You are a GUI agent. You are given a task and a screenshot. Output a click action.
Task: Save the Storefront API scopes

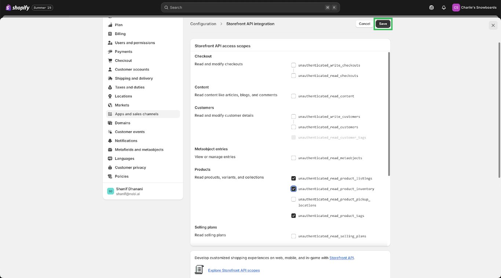pyautogui.click(x=383, y=24)
